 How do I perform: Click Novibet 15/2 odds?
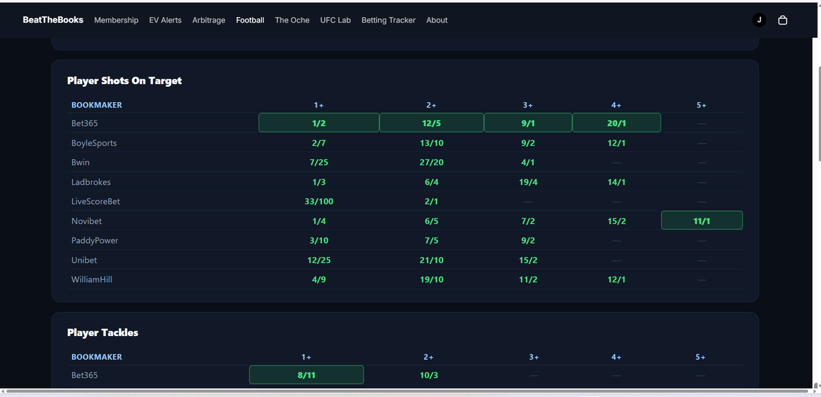[616, 221]
